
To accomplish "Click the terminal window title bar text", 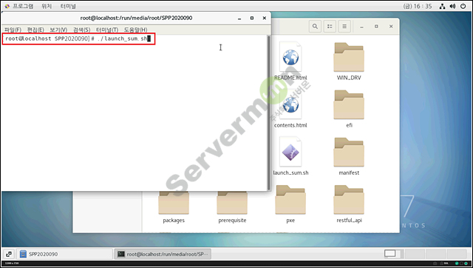I will coord(136,18).
